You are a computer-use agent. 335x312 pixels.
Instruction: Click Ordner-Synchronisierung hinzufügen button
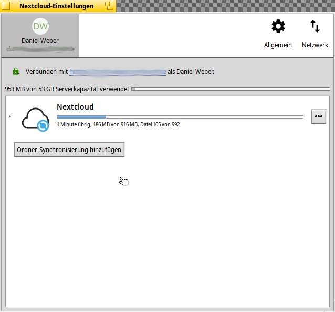69,149
